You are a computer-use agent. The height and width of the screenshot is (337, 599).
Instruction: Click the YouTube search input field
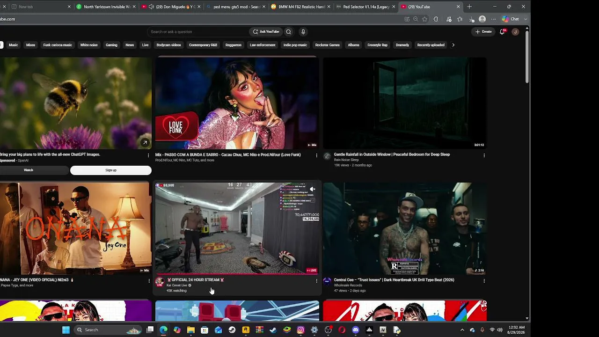198,32
